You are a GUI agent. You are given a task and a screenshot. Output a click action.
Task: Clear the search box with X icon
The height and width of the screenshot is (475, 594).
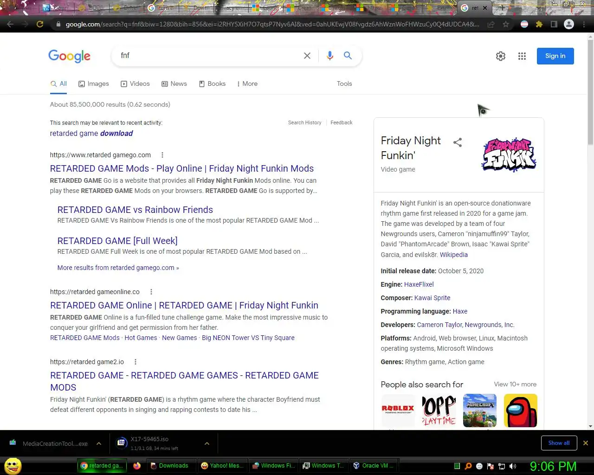307,56
